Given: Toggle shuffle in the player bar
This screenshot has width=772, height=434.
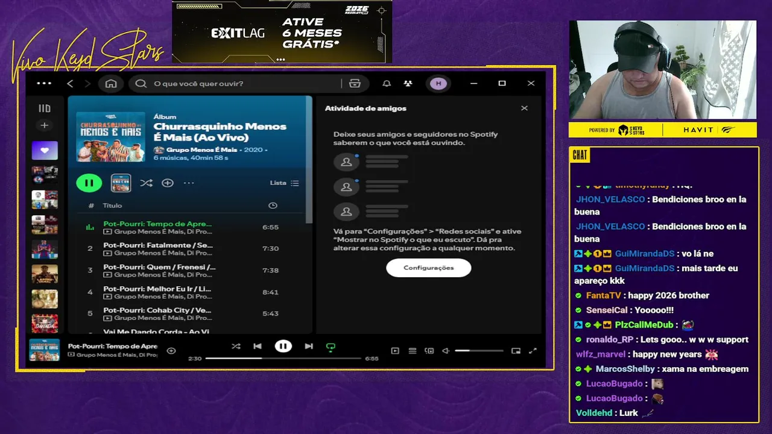Looking at the screenshot, I should pyautogui.click(x=236, y=346).
